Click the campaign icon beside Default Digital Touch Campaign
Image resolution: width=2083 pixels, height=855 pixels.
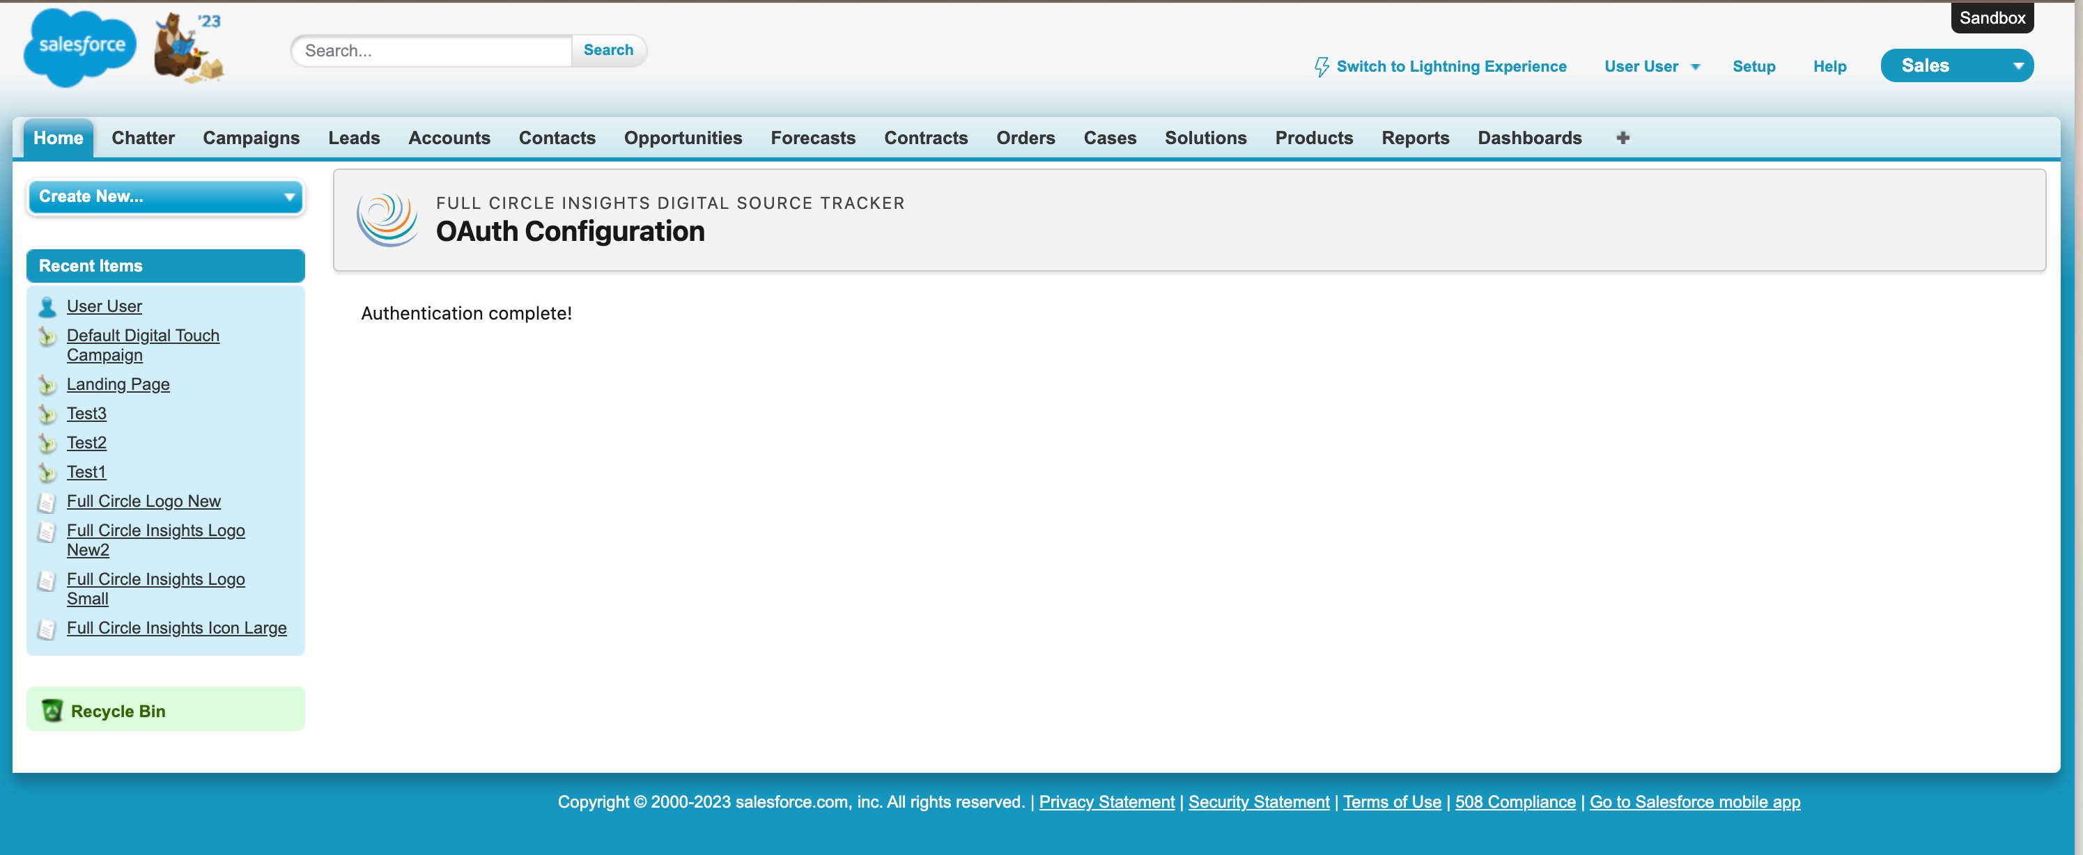coord(47,336)
